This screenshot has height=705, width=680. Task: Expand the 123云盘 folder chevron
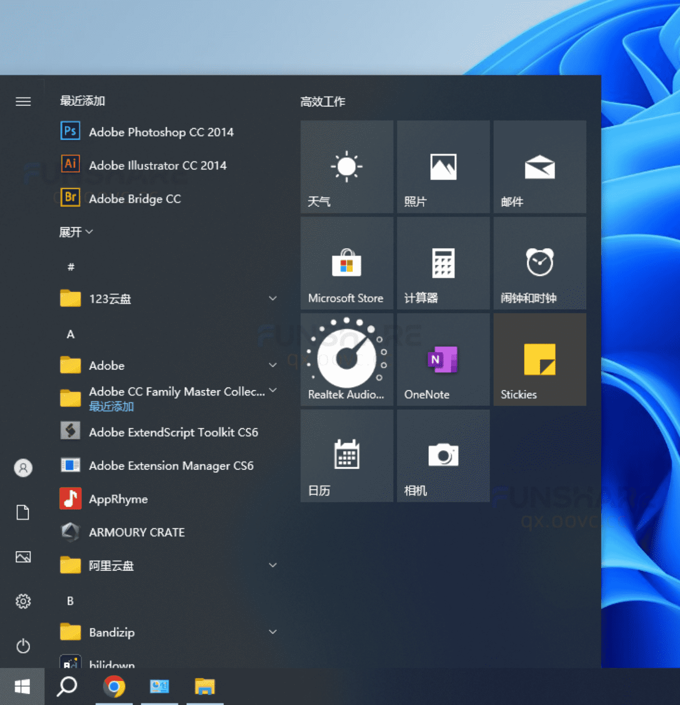click(273, 298)
